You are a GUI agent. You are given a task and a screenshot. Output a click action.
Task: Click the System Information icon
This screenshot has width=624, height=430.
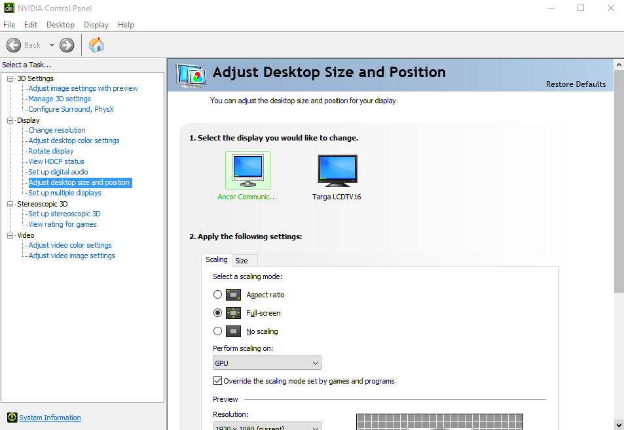(x=12, y=418)
